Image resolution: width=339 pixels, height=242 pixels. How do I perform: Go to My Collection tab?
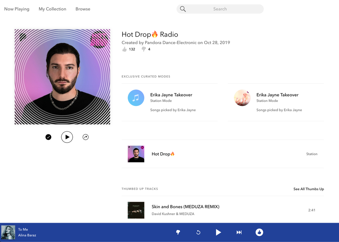pyautogui.click(x=52, y=9)
